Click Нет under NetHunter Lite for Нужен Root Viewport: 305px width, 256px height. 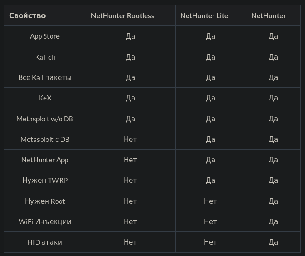click(210, 201)
